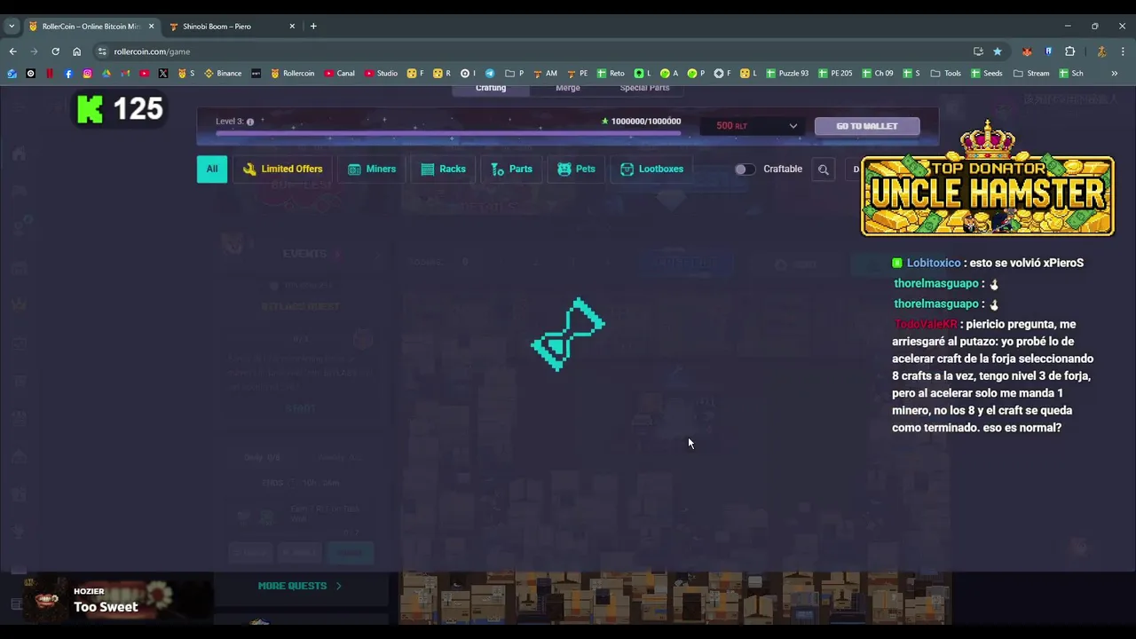View the Pets category

click(576, 169)
